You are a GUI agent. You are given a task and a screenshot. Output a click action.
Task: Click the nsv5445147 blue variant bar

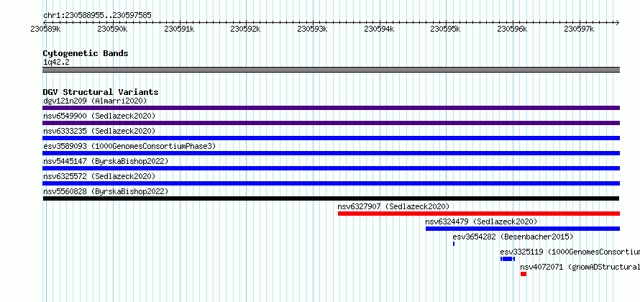pos(331,168)
